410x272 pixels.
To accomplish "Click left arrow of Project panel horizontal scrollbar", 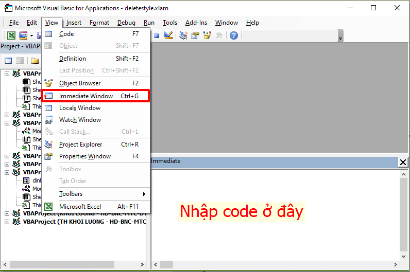I will click(x=5, y=264).
